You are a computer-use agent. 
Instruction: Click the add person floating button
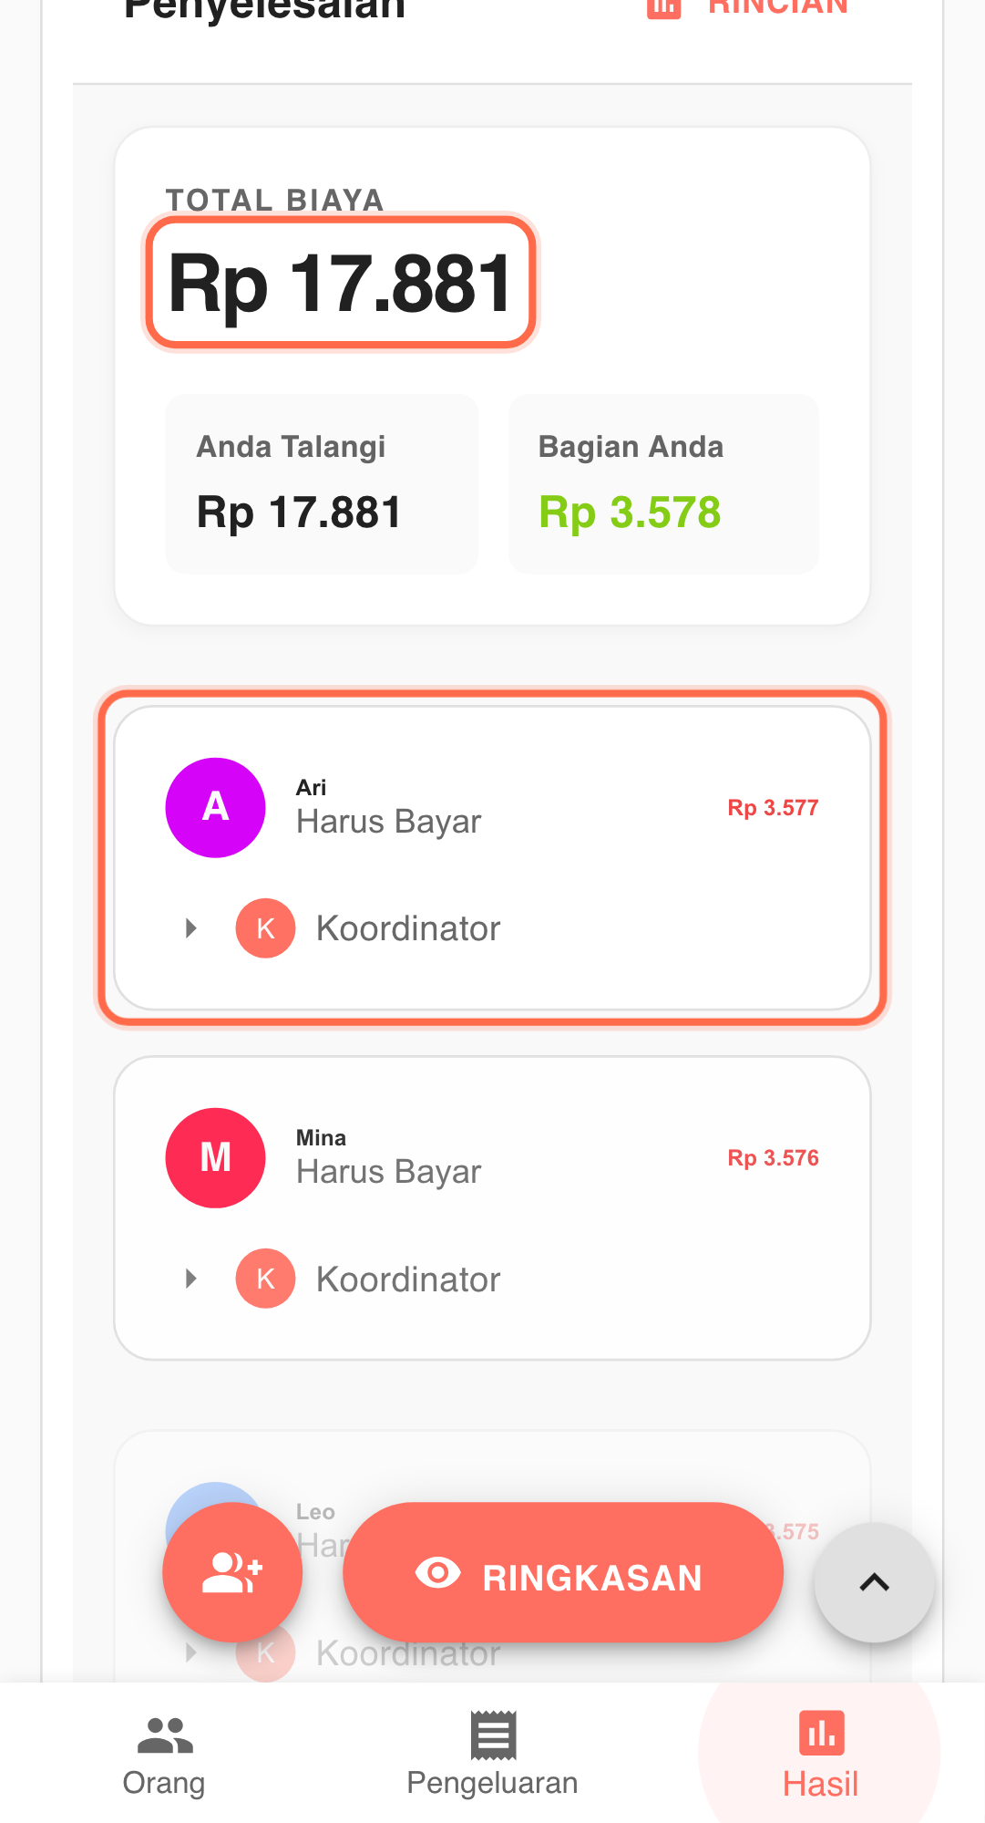232,1572
